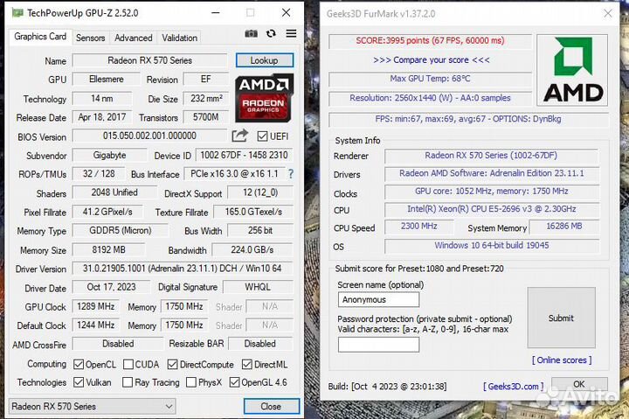Click the Password protection input field
629x419 pixels.
click(378, 345)
